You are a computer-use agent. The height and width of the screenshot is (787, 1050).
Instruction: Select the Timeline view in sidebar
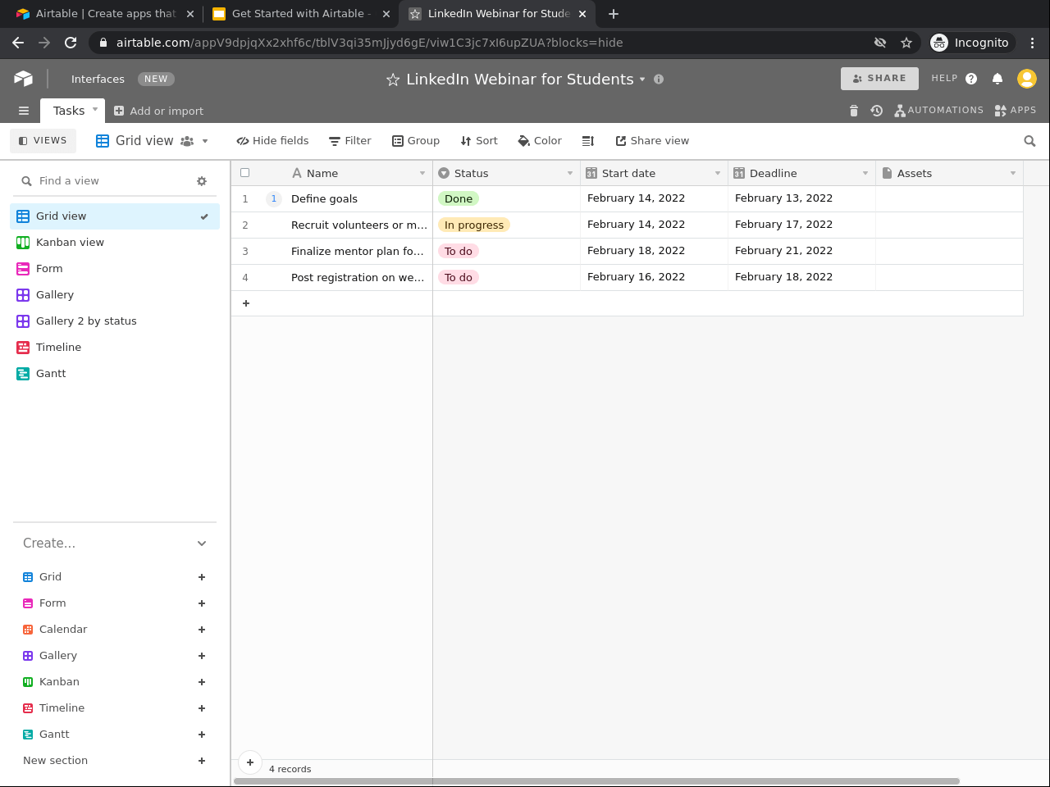coord(115,348)
